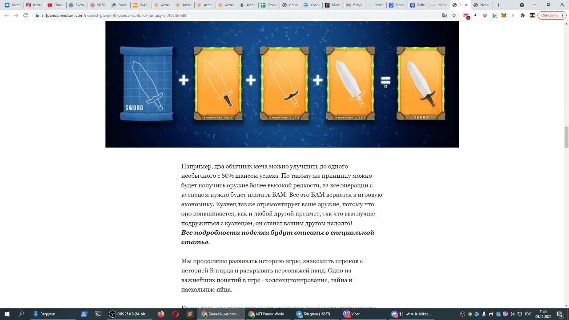Image resolution: width=569 pixels, height=320 pixels.
Task: Open the Windows notification center
Action: click(560, 314)
